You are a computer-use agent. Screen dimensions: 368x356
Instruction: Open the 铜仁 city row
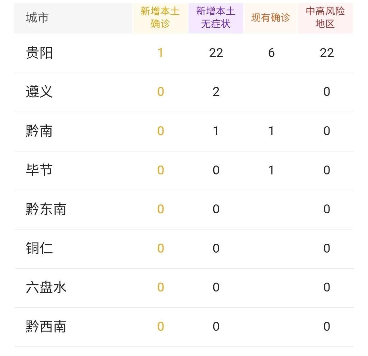pyautogui.click(x=184, y=249)
